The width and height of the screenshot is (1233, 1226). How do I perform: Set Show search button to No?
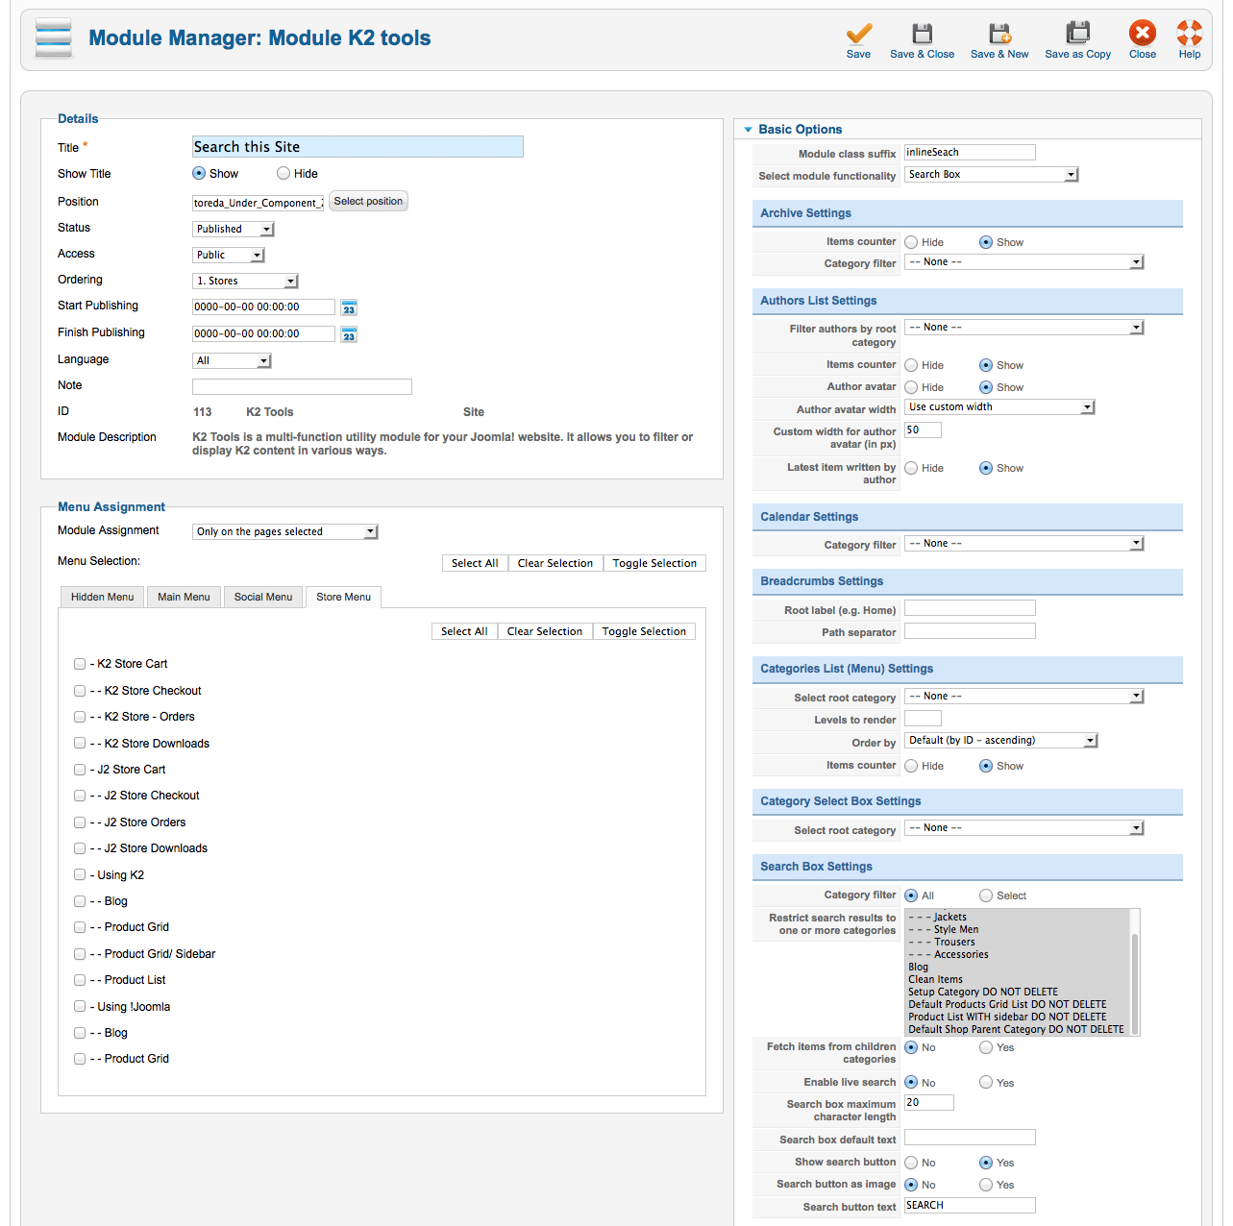tap(911, 1163)
